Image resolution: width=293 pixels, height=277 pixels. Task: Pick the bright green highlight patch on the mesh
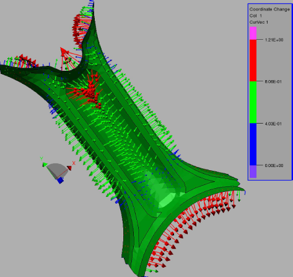click(x=167, y=200)
